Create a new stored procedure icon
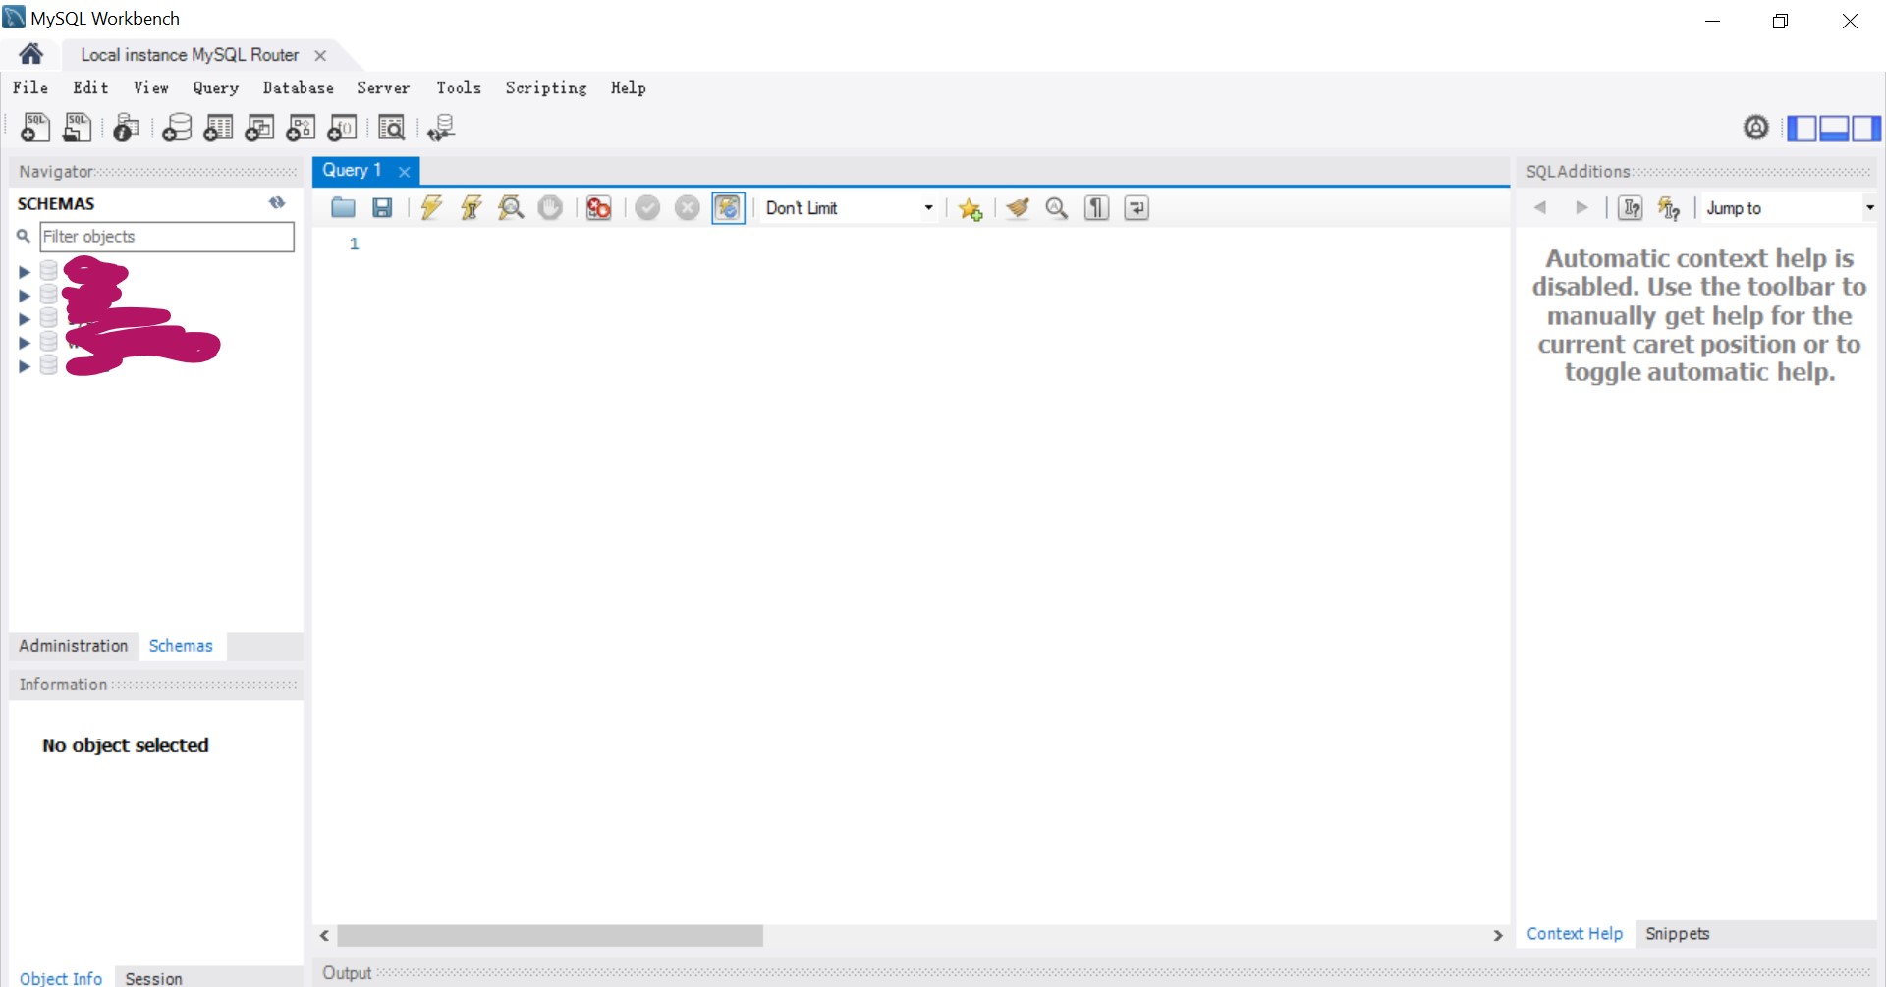Image resolution: width=1886 pixels, height=987 pixels. pyautogui.click(x=301, y=128)
